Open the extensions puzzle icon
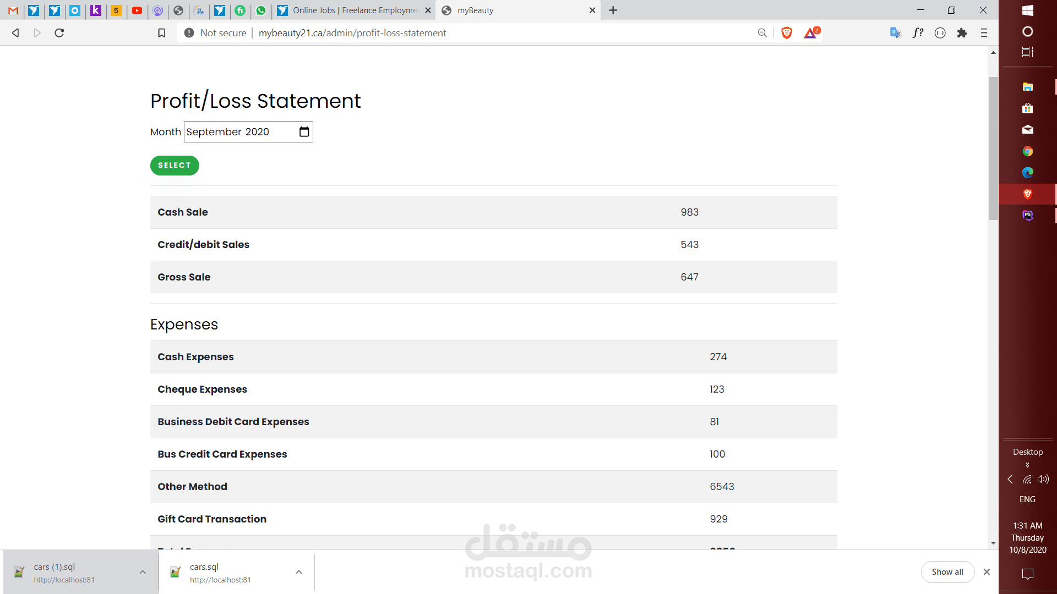 point(962,33)
